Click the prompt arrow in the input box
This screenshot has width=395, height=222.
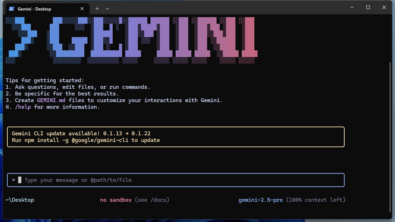[13, 180]
